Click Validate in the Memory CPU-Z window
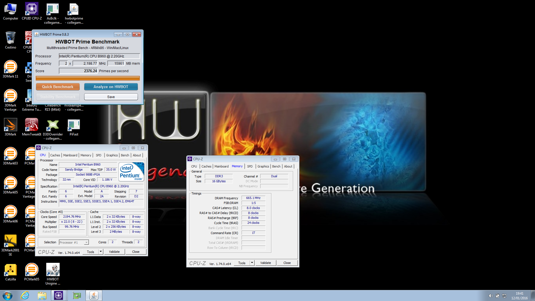535x301 pixels. [266, 263]
